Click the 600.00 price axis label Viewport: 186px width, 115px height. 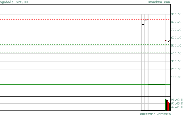coord(176,38)
